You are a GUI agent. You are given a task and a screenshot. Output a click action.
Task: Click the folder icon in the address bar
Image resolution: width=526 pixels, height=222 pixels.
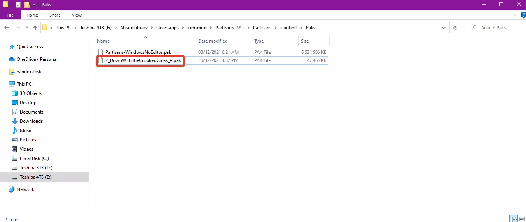click(45, 28)
